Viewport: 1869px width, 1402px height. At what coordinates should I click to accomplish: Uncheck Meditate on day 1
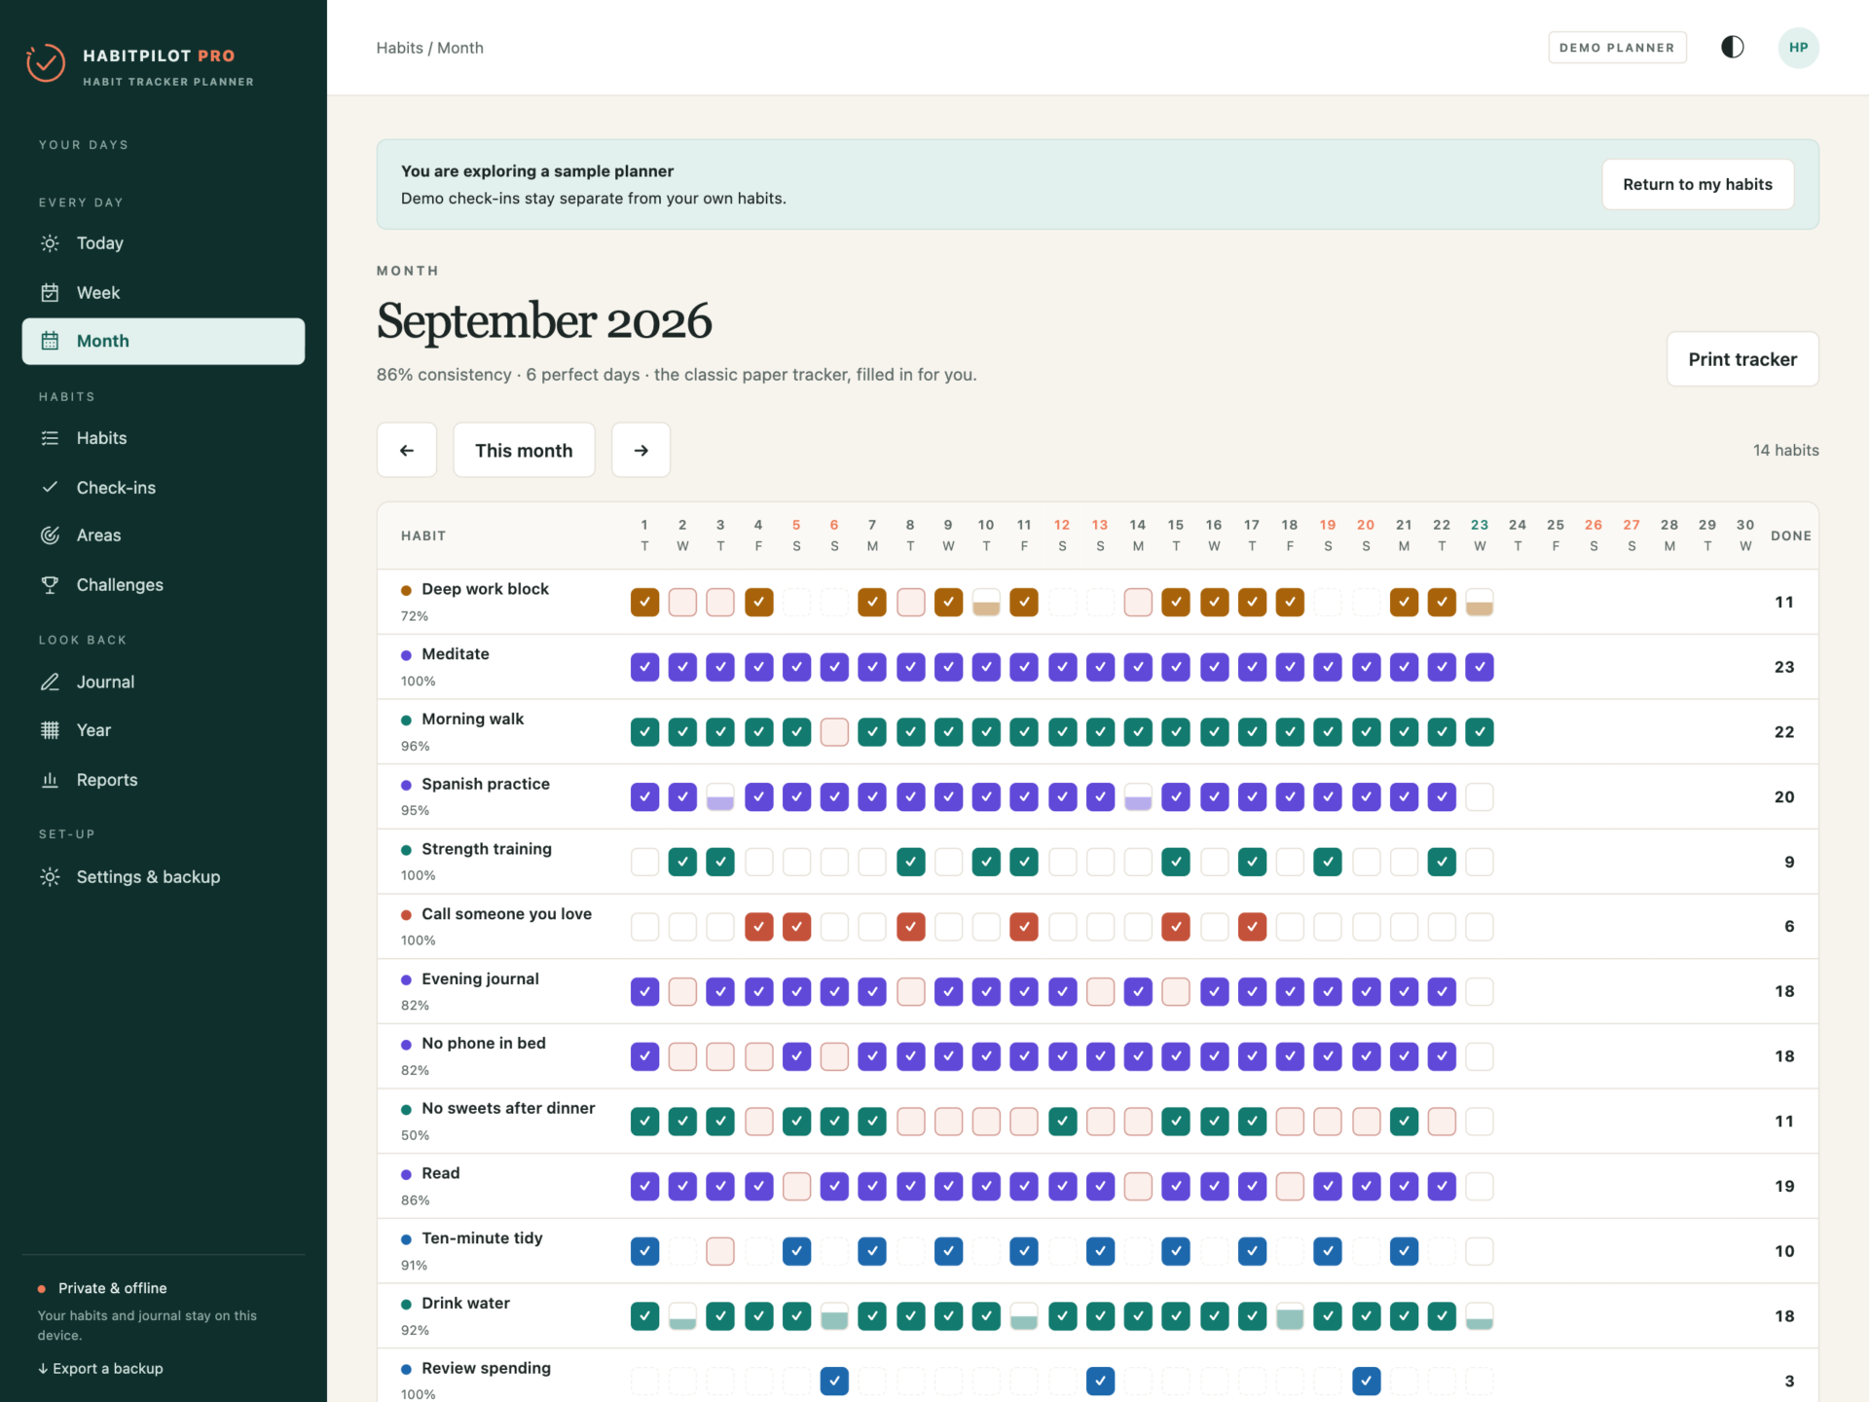point(644,667)
